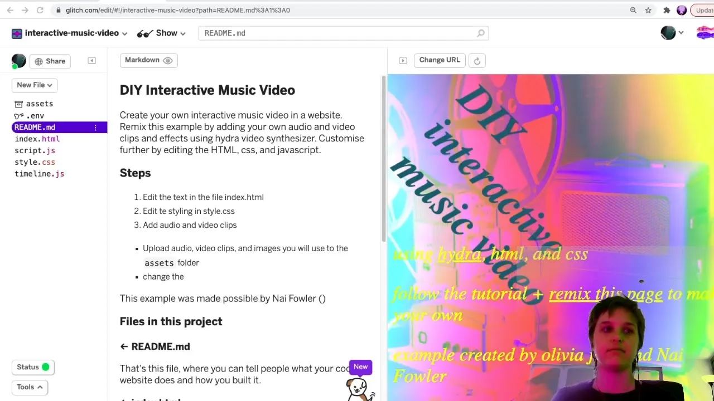Viewport: 714px width, 401px height.
Task: Toggle the Markdown preview eye button
Action: 148,60
